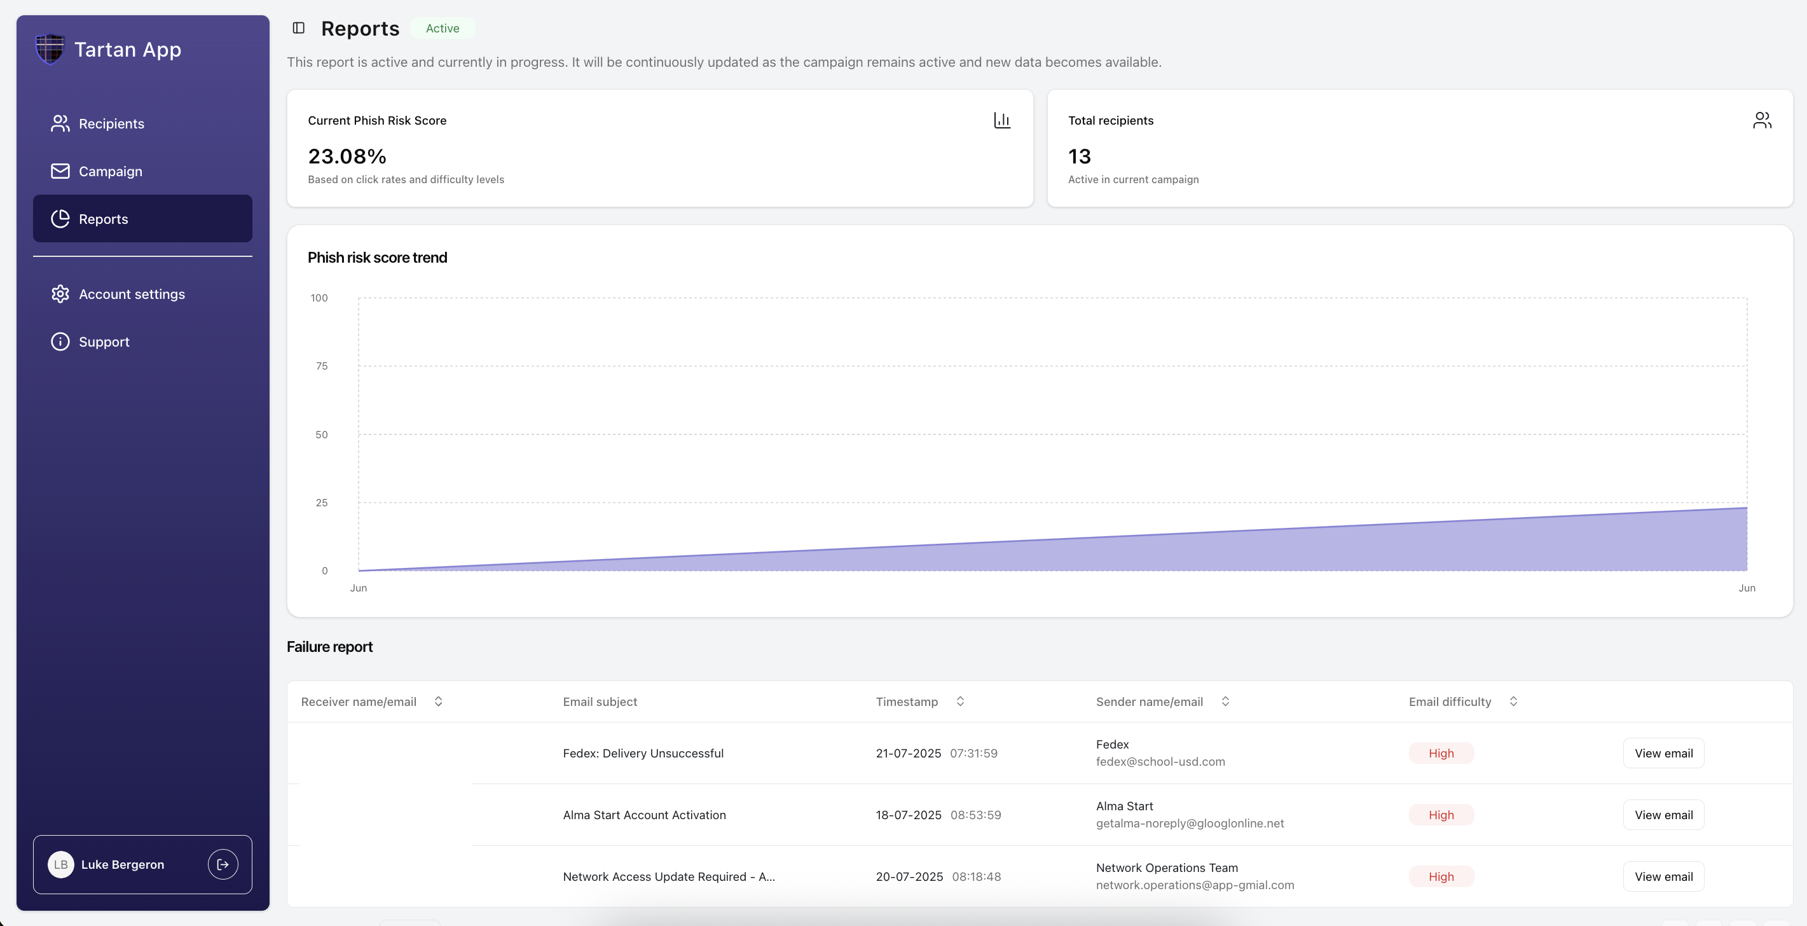
Task: Click the High difficulty badge on Network Access row
Action: tap(1441, 876)
